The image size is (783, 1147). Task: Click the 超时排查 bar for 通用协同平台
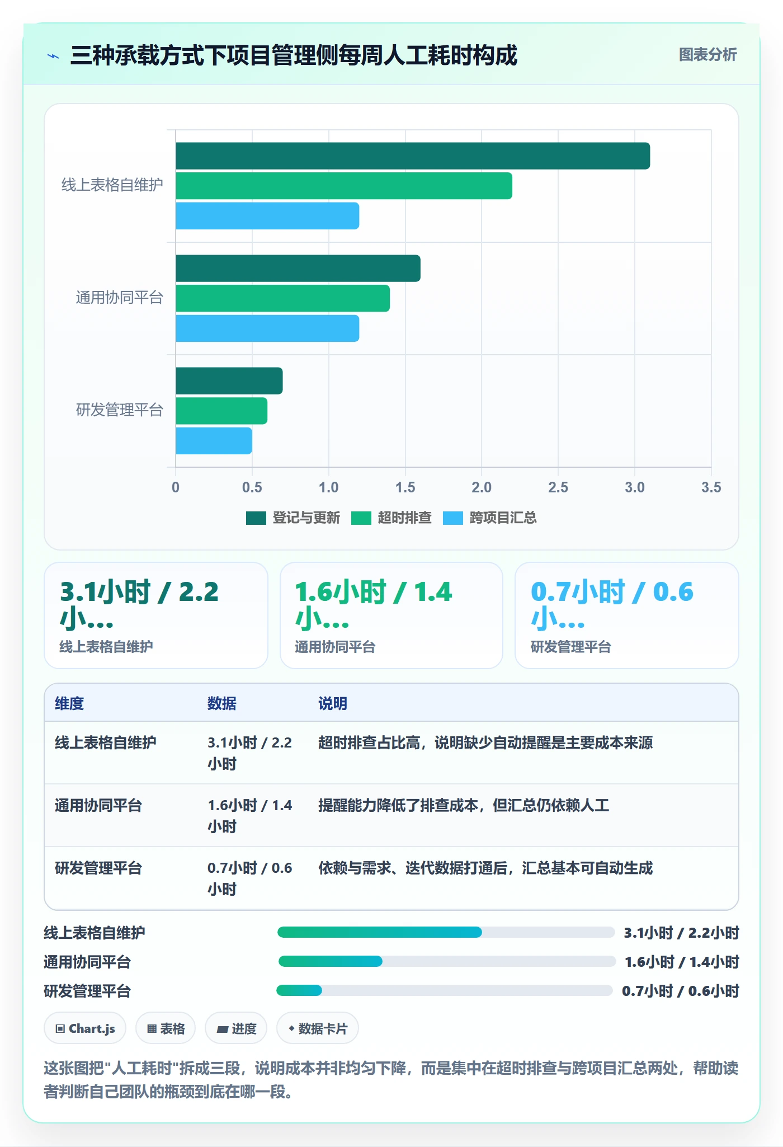(x=282, y=298)
